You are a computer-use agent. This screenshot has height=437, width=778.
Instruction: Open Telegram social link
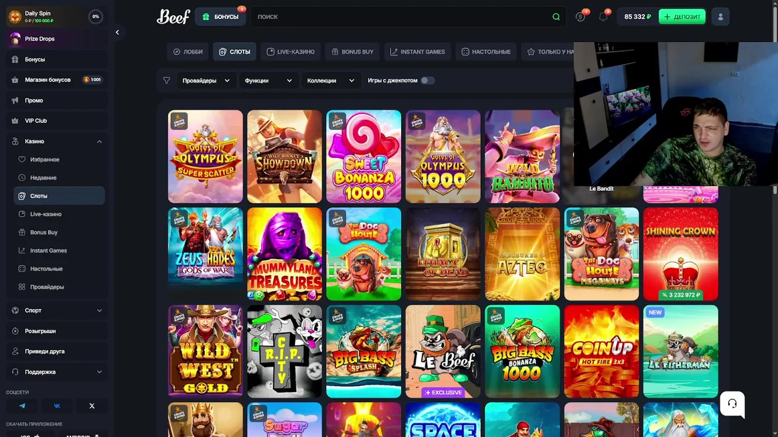(22, 405)
